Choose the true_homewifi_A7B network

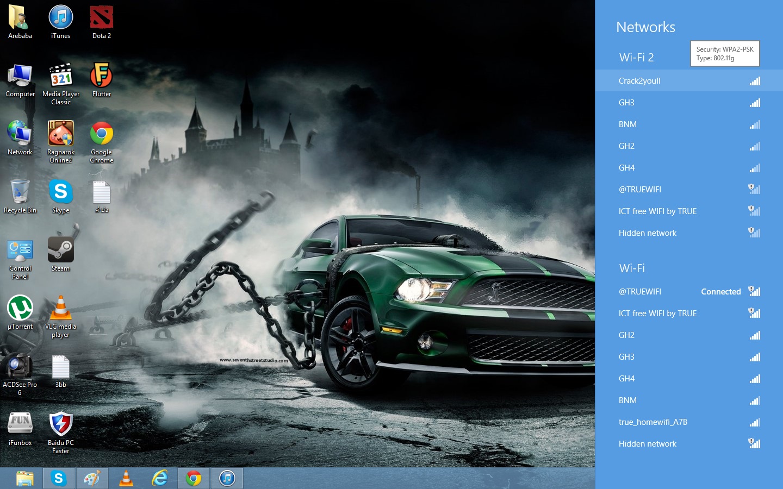tap(652, 422)
